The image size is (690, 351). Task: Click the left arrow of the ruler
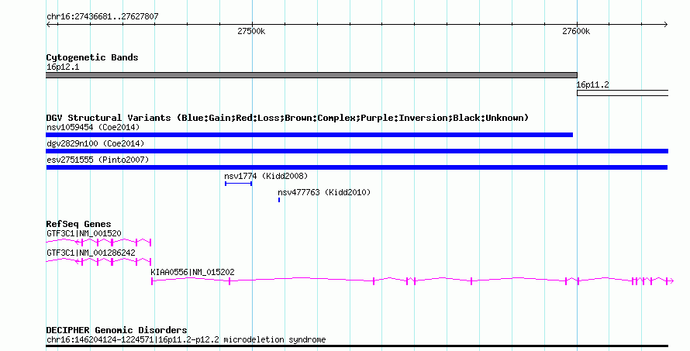click(x=49, y=25)
